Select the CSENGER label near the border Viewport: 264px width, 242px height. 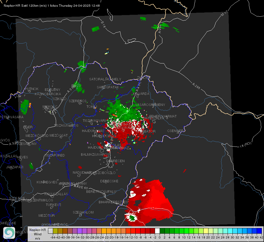[175, 131]
